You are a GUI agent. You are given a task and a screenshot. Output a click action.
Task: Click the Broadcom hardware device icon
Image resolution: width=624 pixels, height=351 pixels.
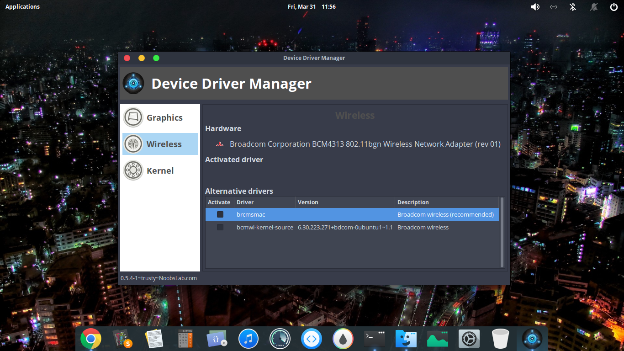[220, 144]
